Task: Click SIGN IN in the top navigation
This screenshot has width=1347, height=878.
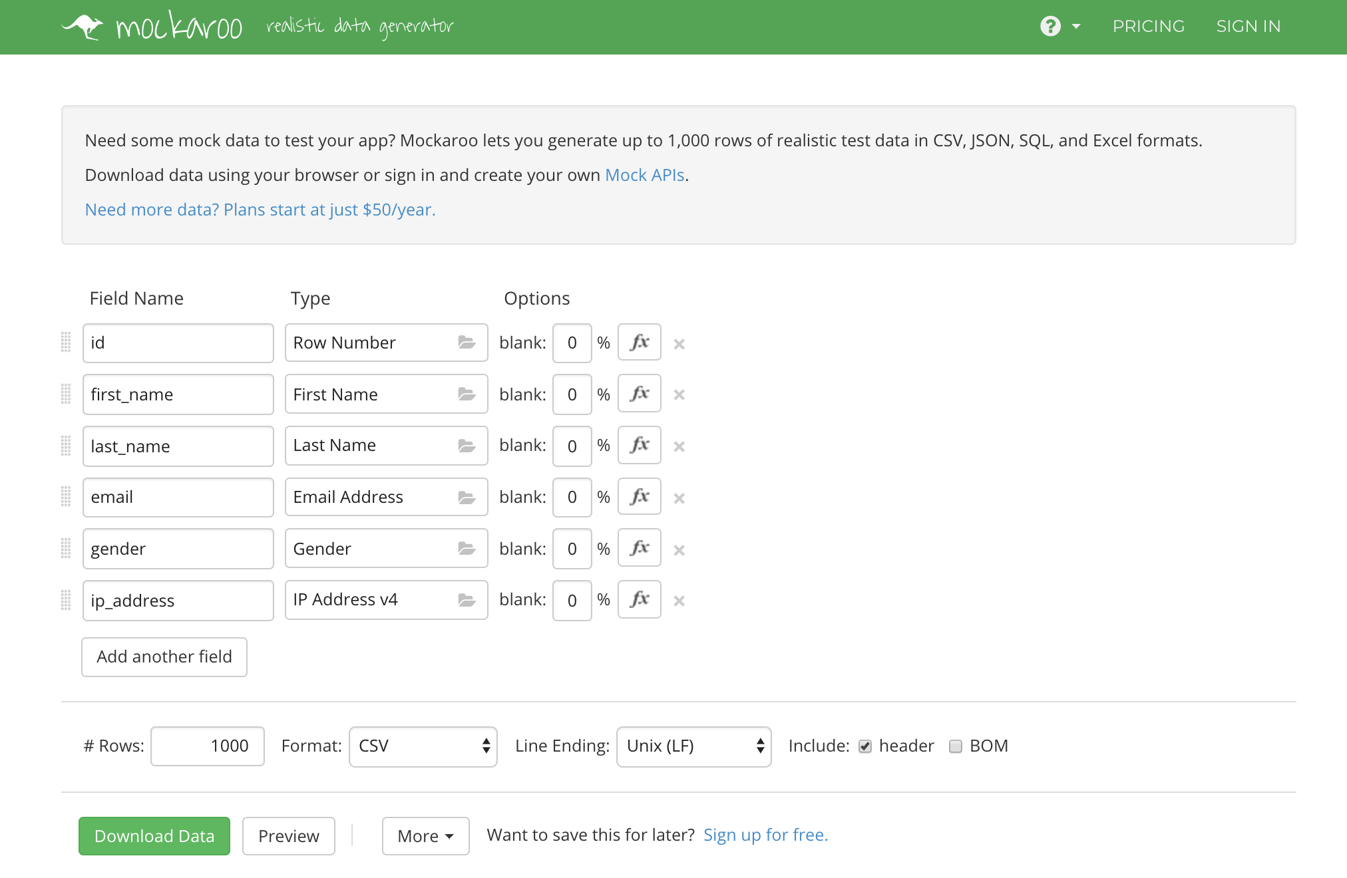Action: (x=1248, y=27)
